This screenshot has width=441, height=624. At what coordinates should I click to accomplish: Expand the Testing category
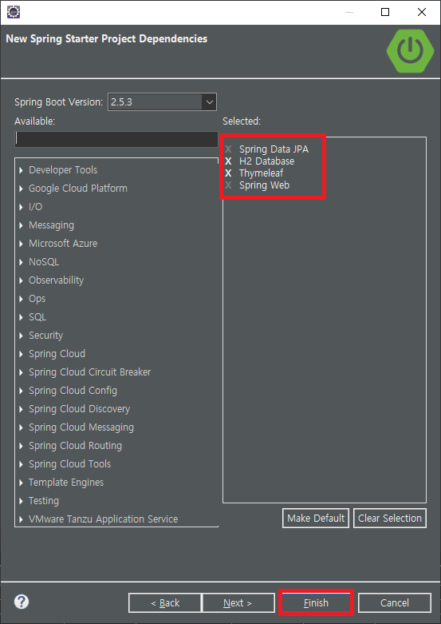(x=21, y=501)
